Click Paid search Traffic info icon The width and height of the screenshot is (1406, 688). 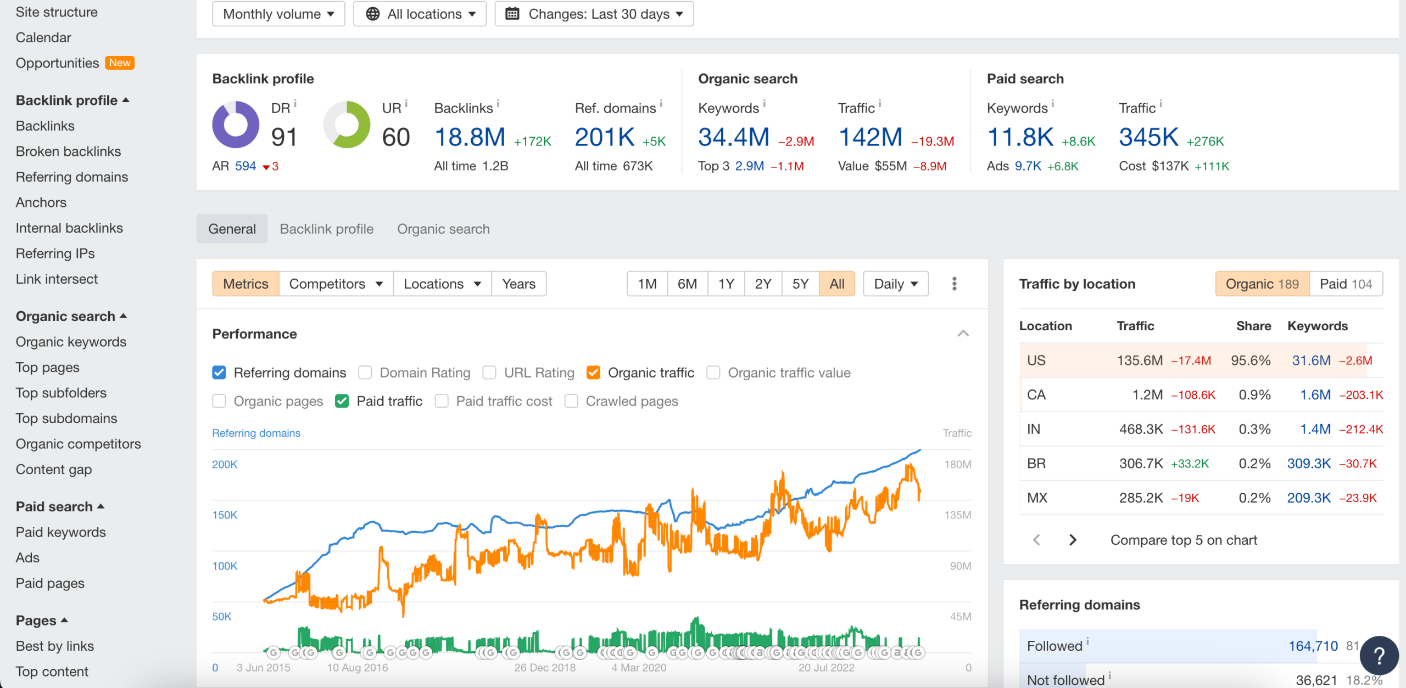click(1160, 103)
